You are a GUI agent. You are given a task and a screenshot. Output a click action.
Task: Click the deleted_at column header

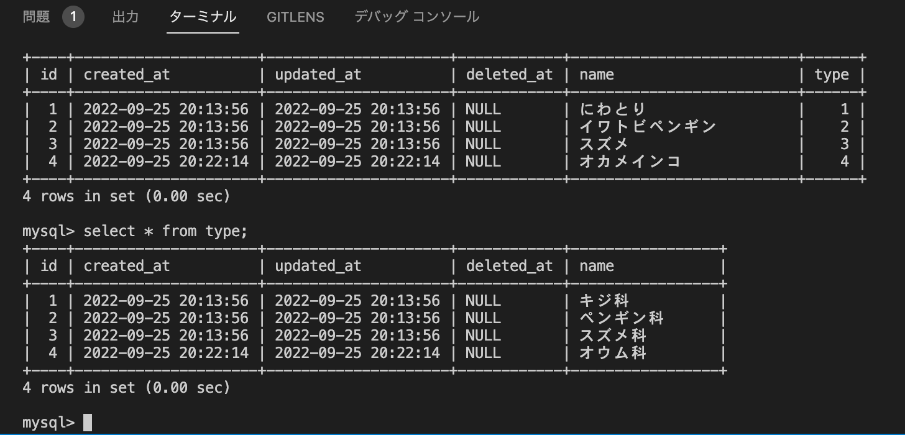click(x=509, y=74)
